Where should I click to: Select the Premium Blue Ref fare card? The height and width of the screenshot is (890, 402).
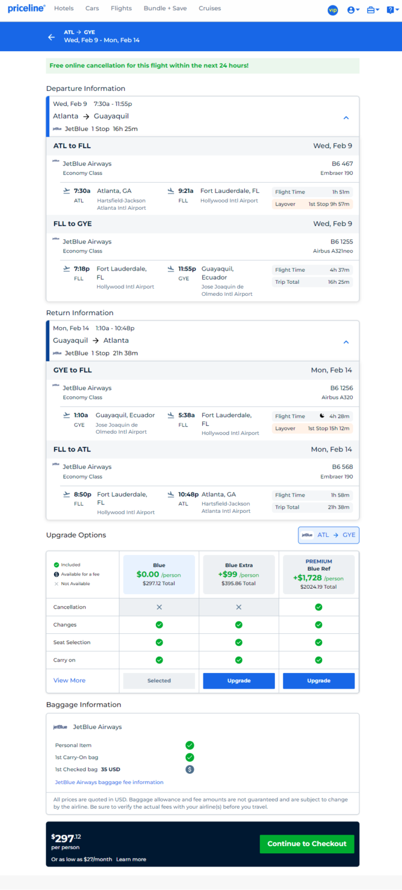tap(319, 574)
